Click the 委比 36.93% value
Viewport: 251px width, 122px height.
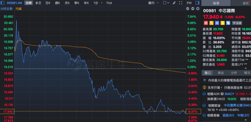click(219, 42)
